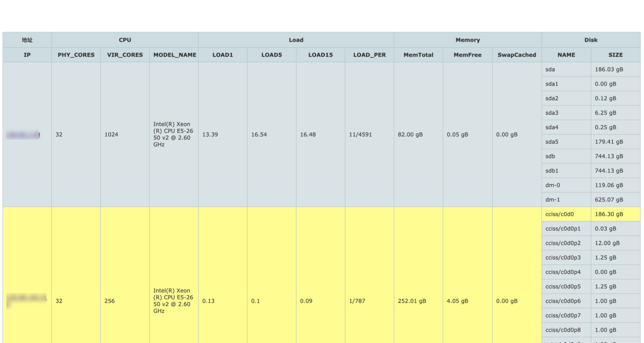Select the sdb1 disk name cell

click(566, 171)
